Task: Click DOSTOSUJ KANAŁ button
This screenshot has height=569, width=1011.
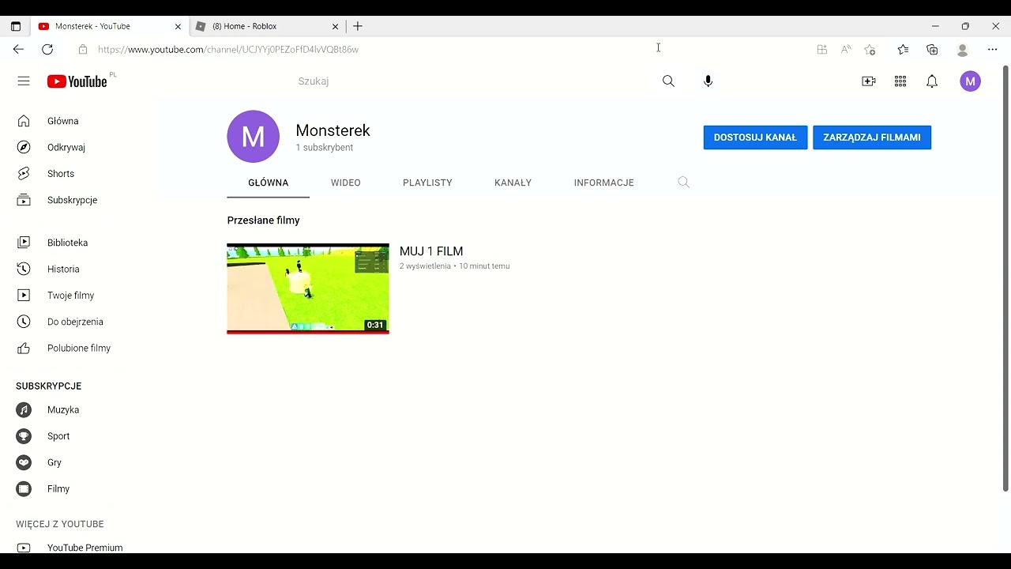Action: tap(755, 138)
